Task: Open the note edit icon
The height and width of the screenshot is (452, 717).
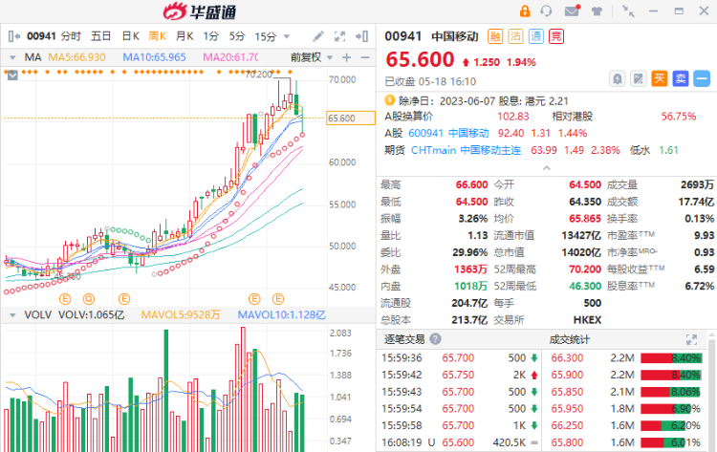Action: (x=639, y=79)
